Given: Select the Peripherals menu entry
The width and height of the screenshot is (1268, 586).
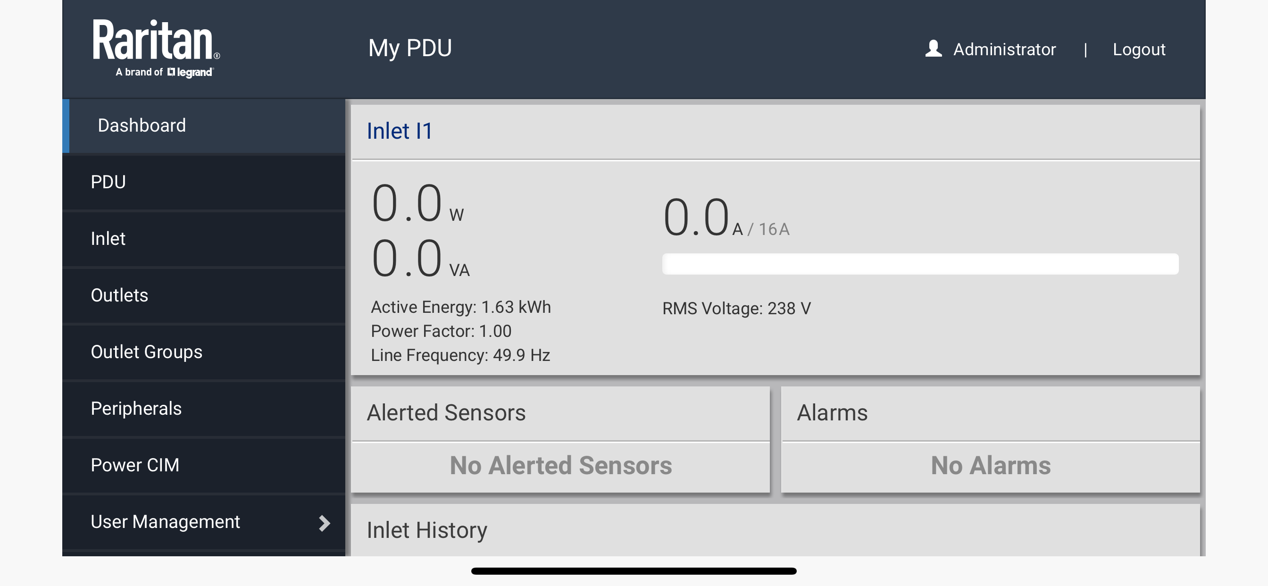Looking at the screenshot, I should (x=204, y=409).
